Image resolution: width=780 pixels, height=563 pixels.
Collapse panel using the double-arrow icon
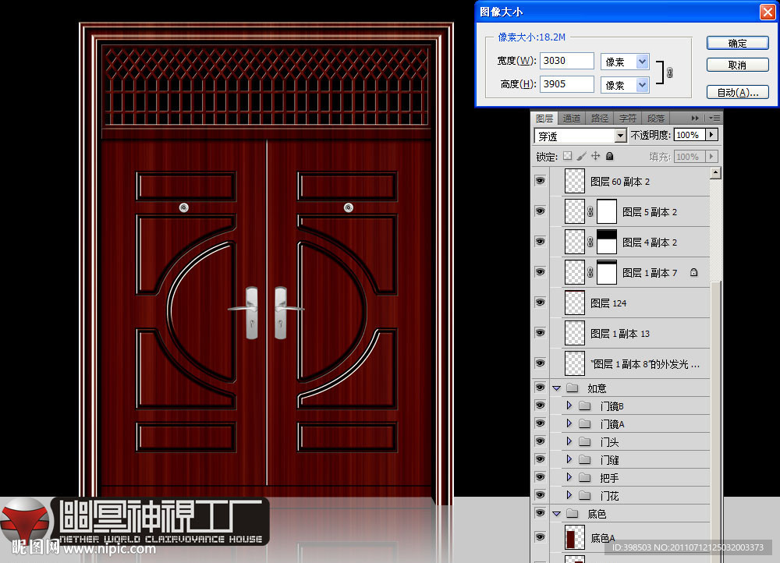[695, 118]
